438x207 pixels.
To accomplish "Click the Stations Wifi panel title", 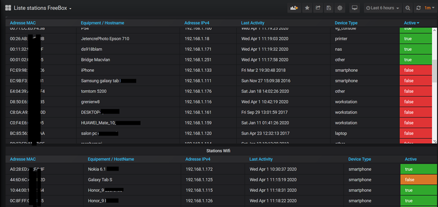I will coord(219,151).
